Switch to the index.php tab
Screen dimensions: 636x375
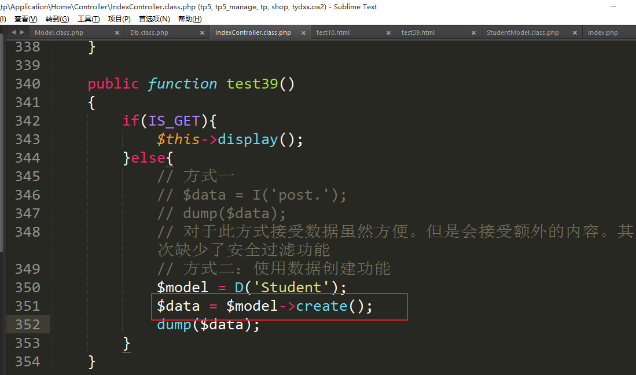point(602,33)
